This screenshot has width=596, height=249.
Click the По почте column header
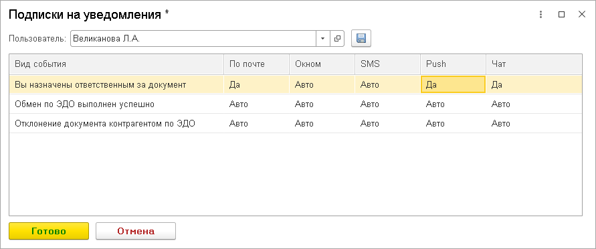257,64
